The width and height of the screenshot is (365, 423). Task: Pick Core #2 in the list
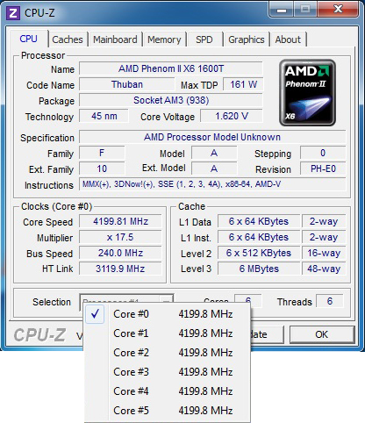click(168, 353)
